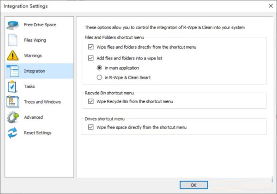277x194 pixels.
Task: Open the Free Drive Space settings page
Action: pos(40,25)
